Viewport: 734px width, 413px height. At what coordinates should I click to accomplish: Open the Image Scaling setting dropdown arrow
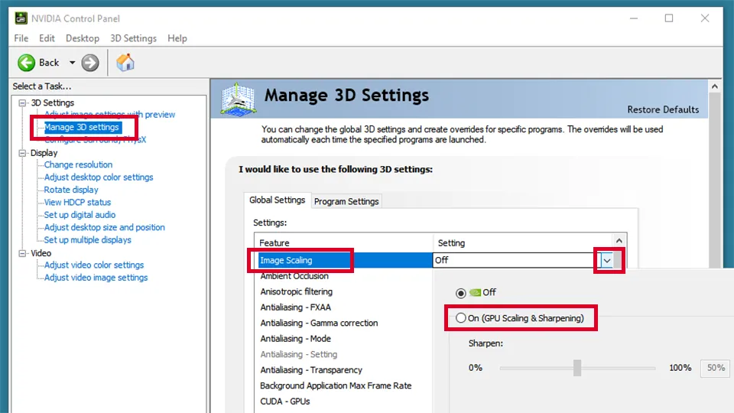[606, 260]
